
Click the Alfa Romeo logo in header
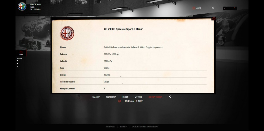click(22, 6)
